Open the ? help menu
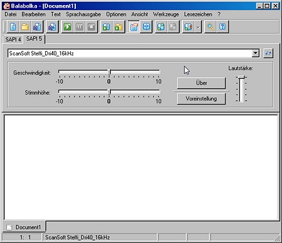This screenshot has width=282, height=243. (219, 14)
